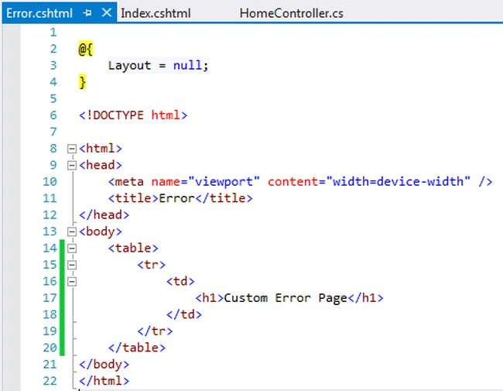Image resolution: width=503 pixels, height=391 pixels.
Task: Collapse the <head> block on line 9
Action: tap(71, 166)
